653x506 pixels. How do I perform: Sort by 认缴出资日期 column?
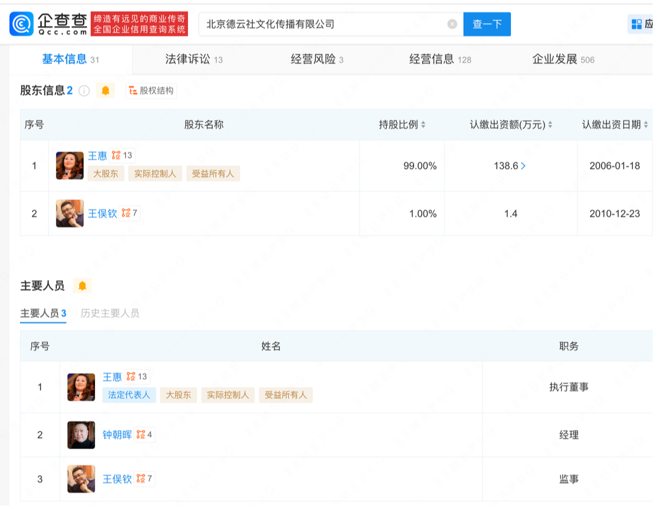pos(646,125)
